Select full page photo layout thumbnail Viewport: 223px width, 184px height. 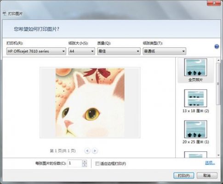(195, 67)
